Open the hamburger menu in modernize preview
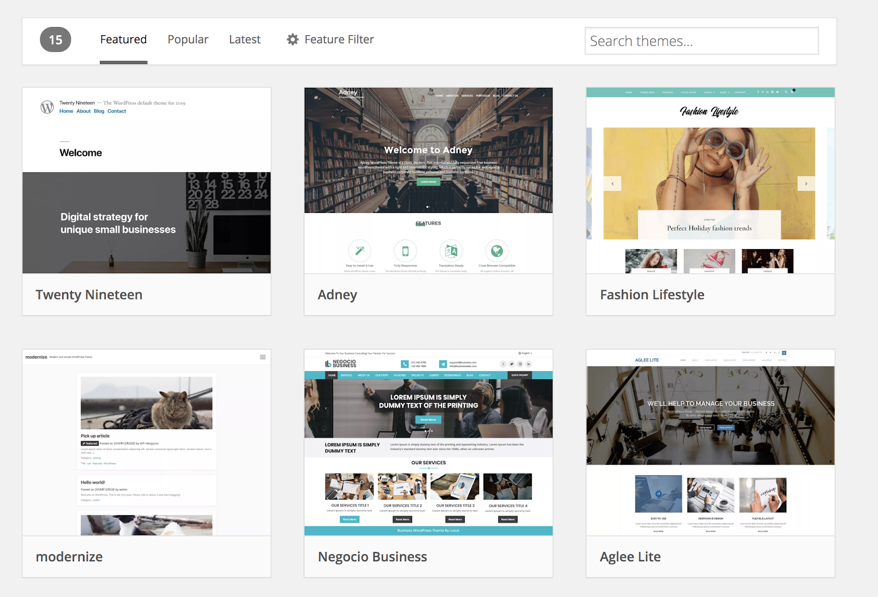Screen dimensions: 878x597 (263, 357)
